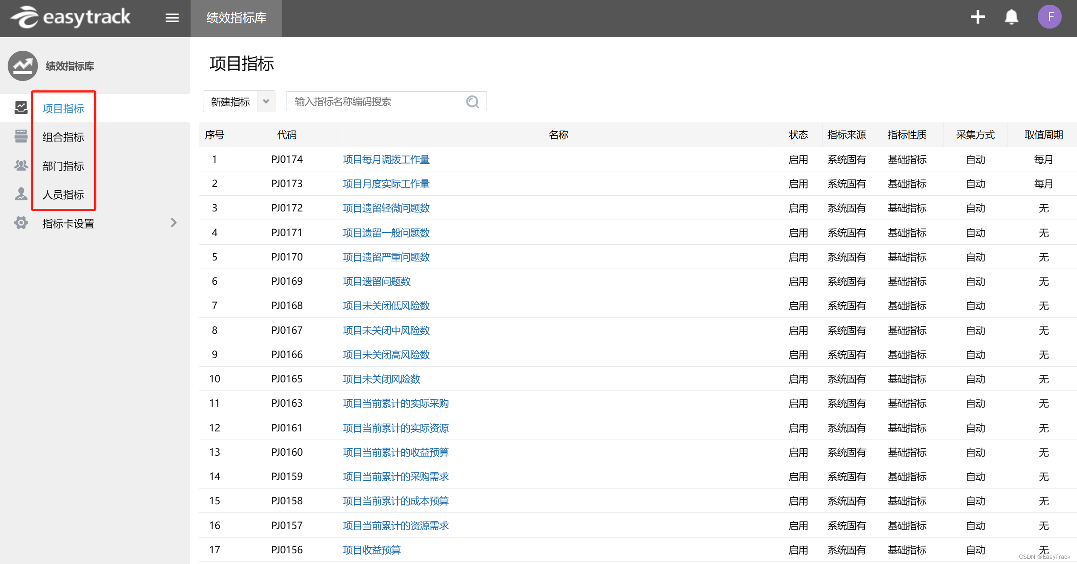Open the 项目当前累计的采购需求 link

(396, 477)
